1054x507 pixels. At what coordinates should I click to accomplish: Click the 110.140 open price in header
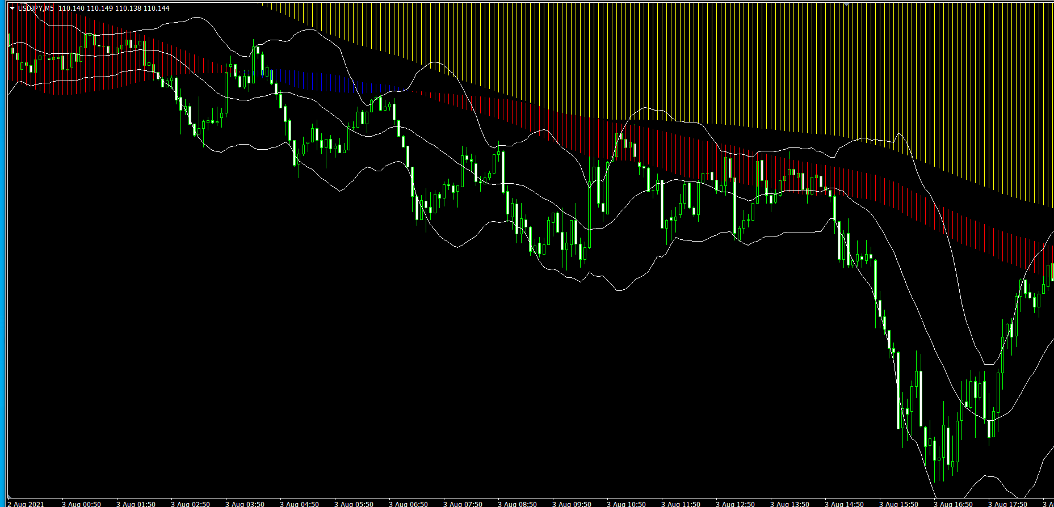click(x=71, y=9)
